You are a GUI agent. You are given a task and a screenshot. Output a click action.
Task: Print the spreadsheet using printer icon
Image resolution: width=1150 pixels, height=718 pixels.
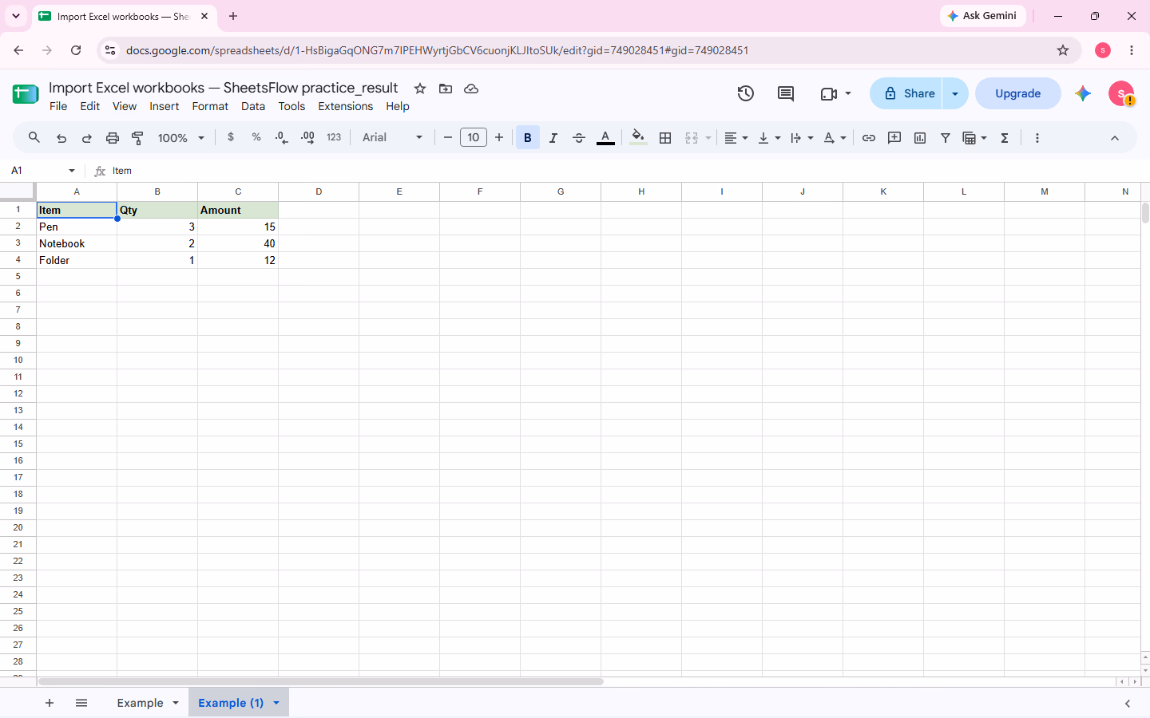113,138
